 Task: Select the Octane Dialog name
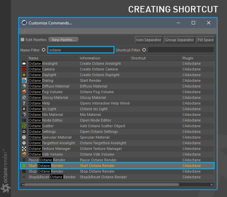[x=41, y=80]
